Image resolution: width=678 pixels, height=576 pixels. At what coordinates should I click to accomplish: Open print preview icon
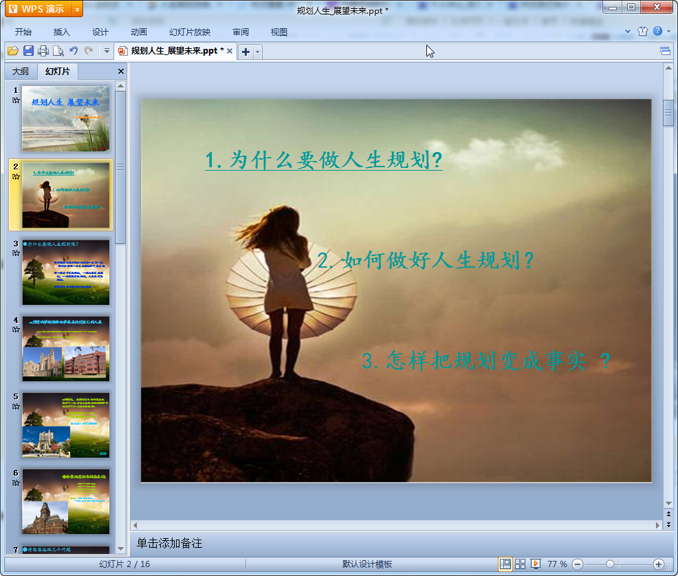pos(58,51)
